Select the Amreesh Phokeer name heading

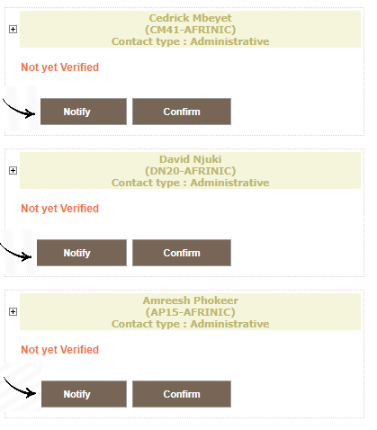coord(190,300)
